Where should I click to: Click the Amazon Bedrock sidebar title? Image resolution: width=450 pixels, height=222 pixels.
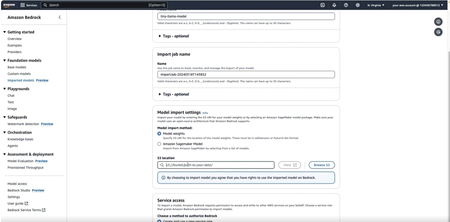tap(24, 17)
